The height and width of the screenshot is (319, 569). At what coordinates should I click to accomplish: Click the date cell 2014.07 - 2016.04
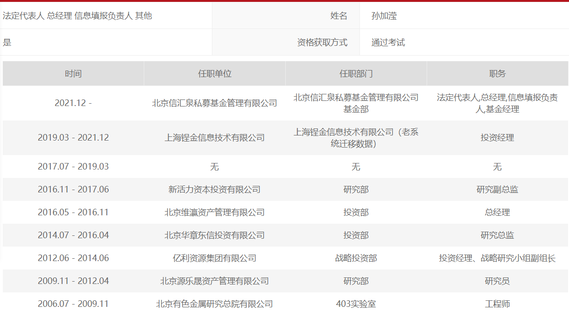[73, 235]
